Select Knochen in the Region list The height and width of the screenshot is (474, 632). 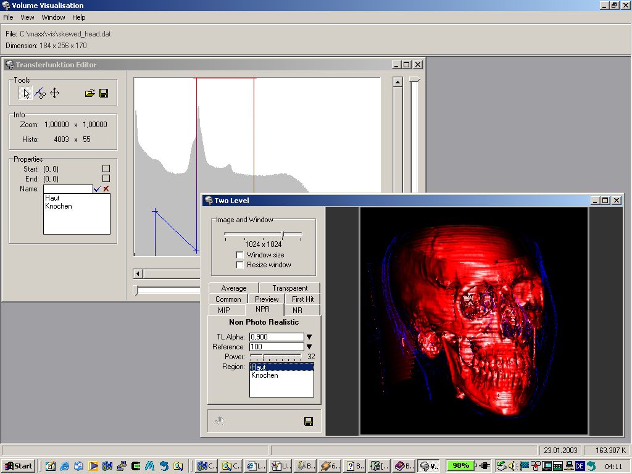(265, 375)
